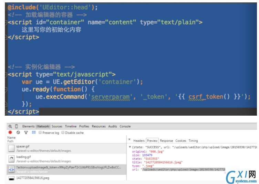Toggle the list view rows icon

34,132
